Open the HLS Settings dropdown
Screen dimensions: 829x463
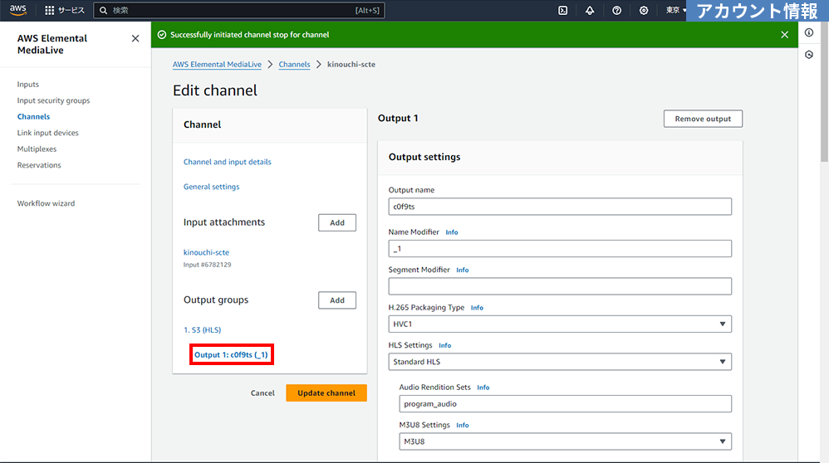pyautogui.click(x=560, y=362)
